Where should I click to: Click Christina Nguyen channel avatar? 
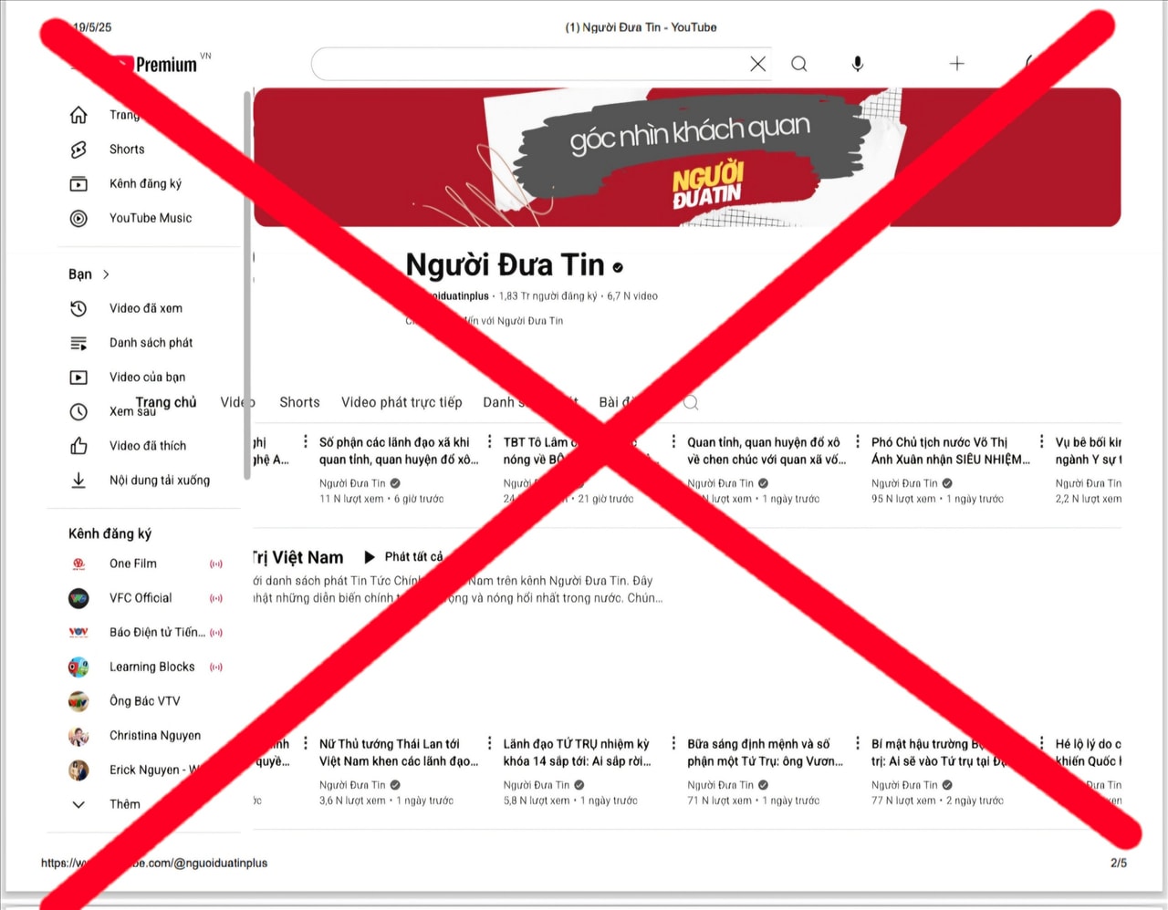[78, 736]
